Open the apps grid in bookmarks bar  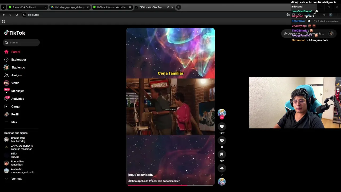[x=3, y=21]
